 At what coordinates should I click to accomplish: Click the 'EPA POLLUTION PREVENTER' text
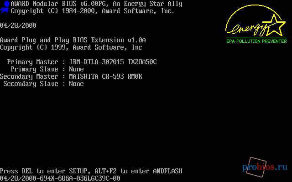tap(256, 41)
